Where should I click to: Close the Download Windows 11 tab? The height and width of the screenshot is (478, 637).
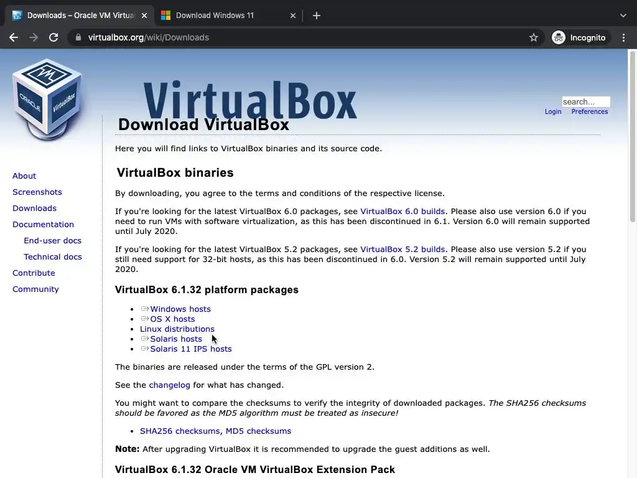coord(293,16)
